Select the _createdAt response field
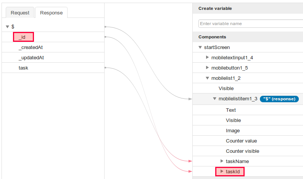303x179 pixels. coord(33,48)
